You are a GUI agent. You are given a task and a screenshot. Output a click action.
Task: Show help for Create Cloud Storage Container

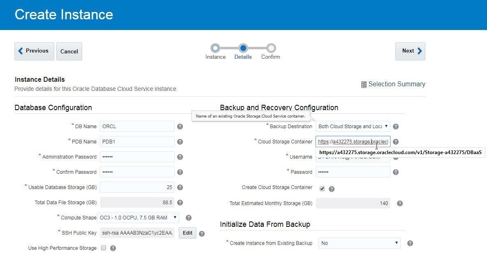point(332,189)
